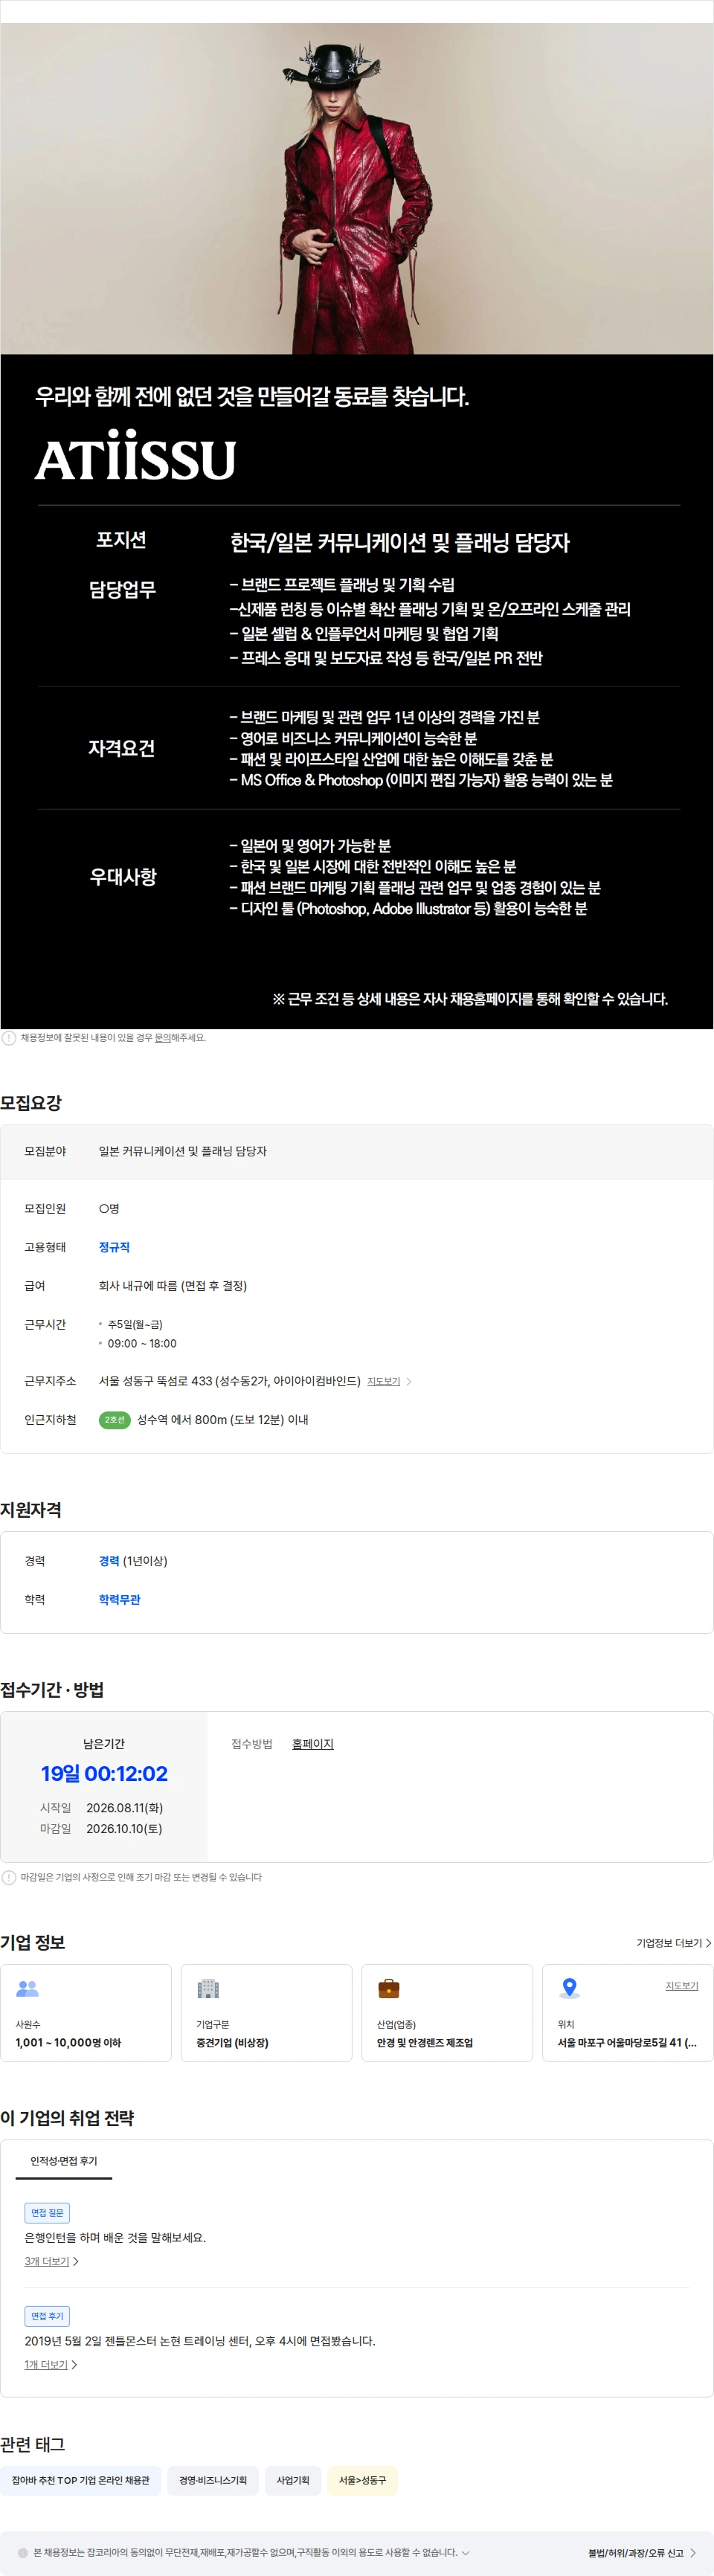Click 일본 커뮤니케이션 및 플래닝 담당자 in 모집분야
The height and width of the screenshot is (2576, 714).
183,1152
